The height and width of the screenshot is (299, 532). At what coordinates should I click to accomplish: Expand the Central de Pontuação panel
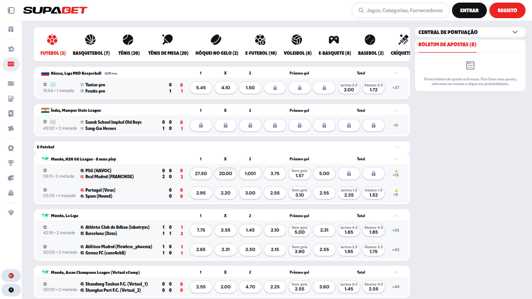point(515,32)
